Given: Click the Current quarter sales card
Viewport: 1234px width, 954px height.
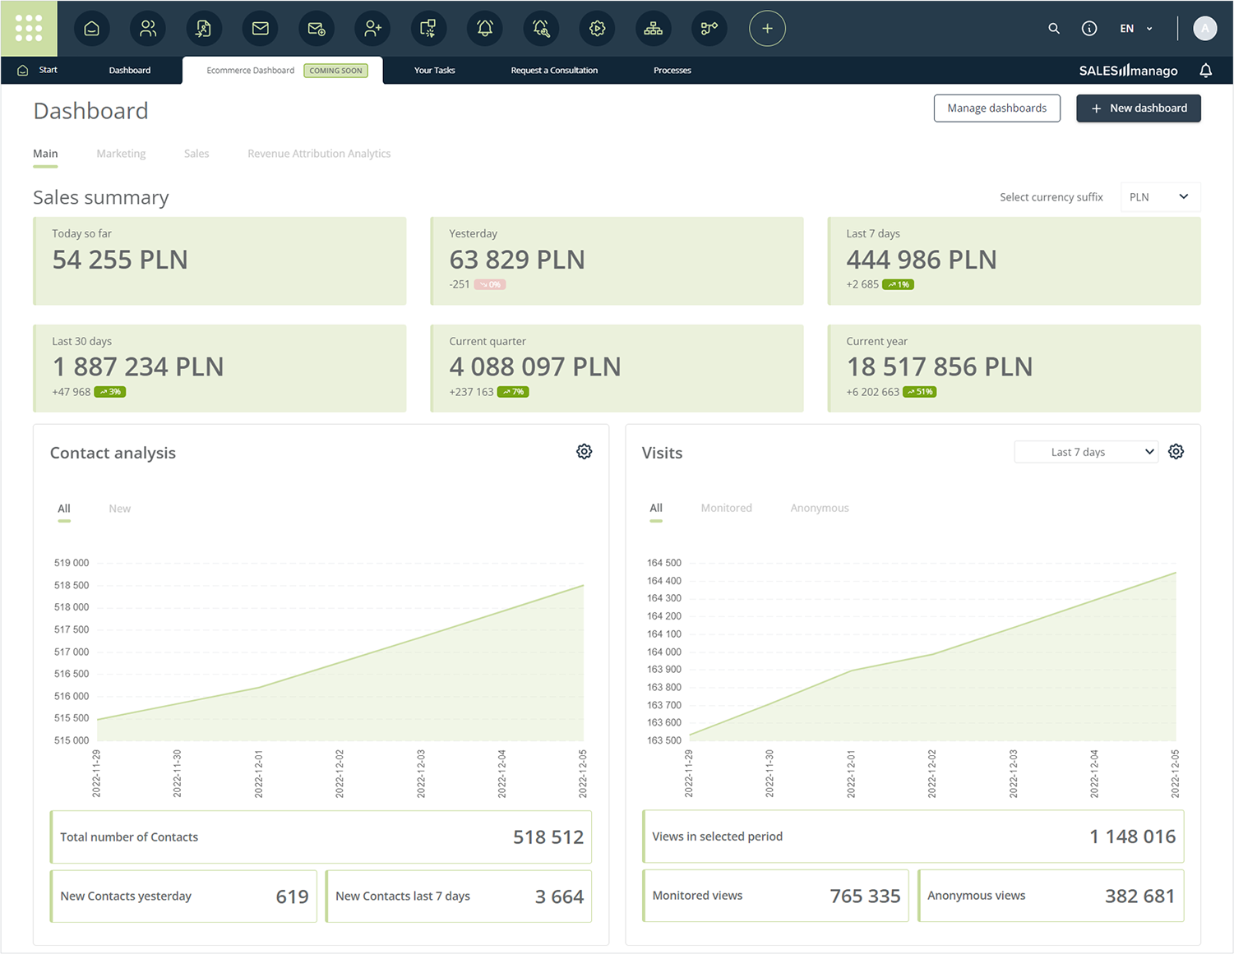Looking at the screenshot, I should click(x=617, y=368).
